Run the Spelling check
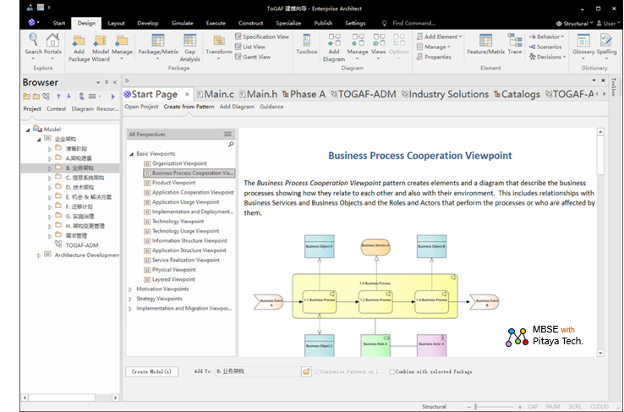The image size is (624, 412). [606, 41]
